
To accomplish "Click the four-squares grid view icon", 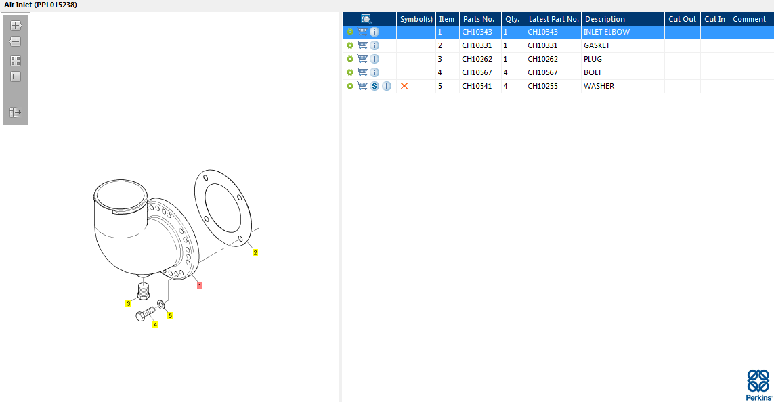I will pos(16,61).
